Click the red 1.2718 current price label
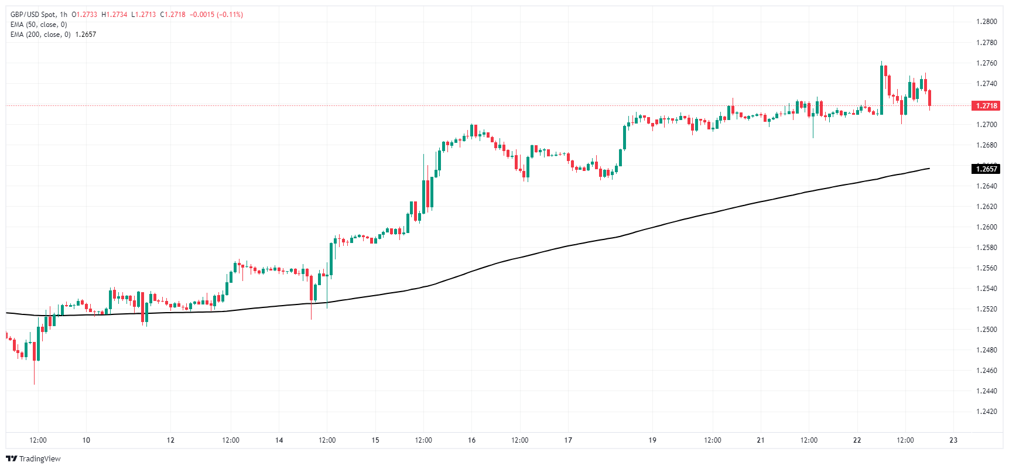 tap(986, 106)
